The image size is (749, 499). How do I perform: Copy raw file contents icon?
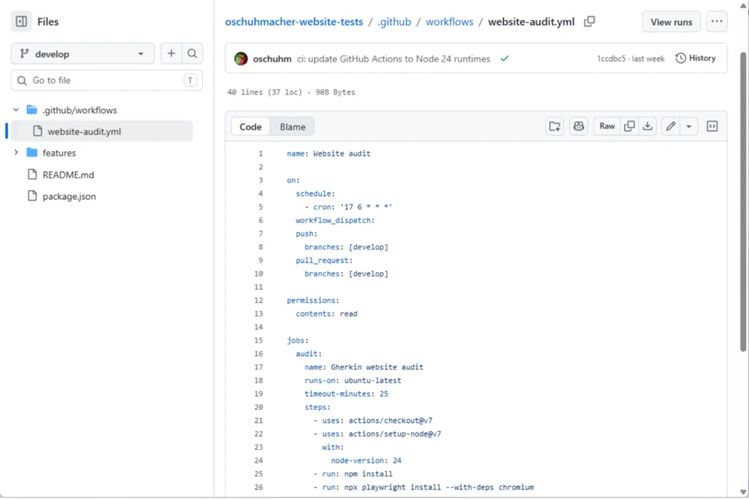pyautogui.click(x=630, y=126)
